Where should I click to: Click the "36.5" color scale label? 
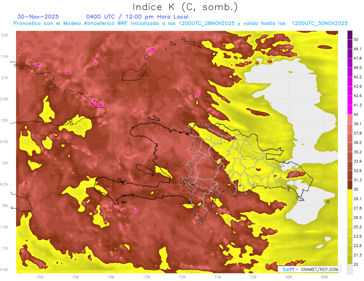point(358,143)
